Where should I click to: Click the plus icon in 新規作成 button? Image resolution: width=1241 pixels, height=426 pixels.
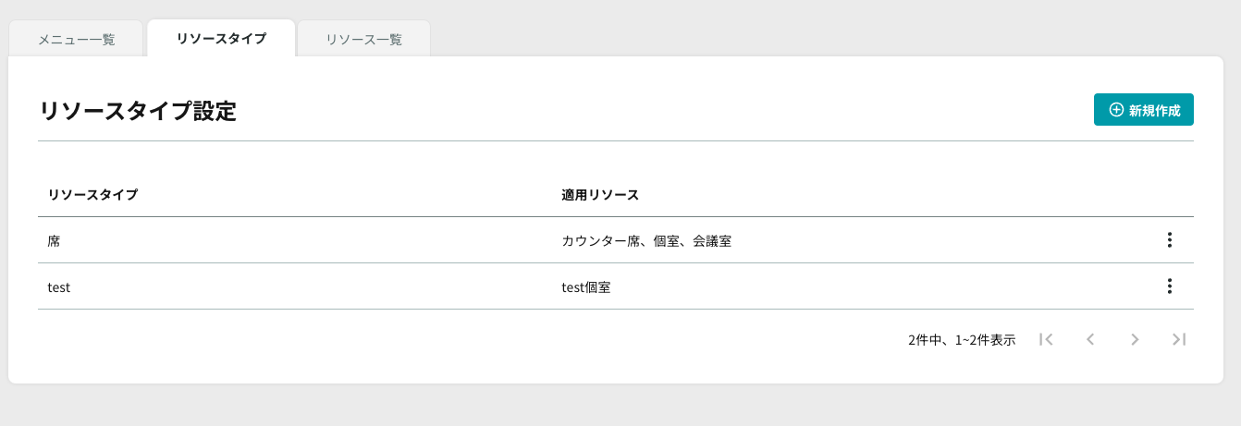pyautogui.click(x=1116, y=110)
